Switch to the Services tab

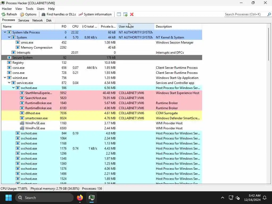24,20
